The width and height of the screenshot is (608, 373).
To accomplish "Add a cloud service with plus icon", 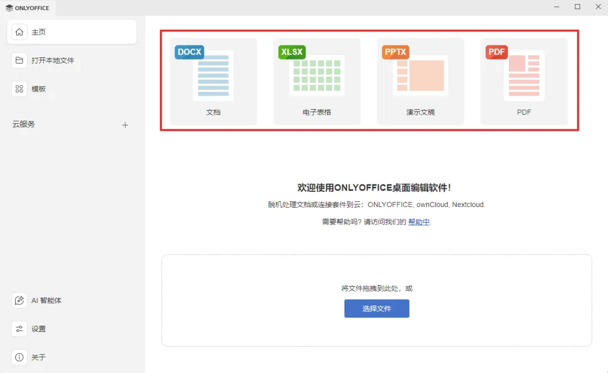I will [x=125, y=125].
